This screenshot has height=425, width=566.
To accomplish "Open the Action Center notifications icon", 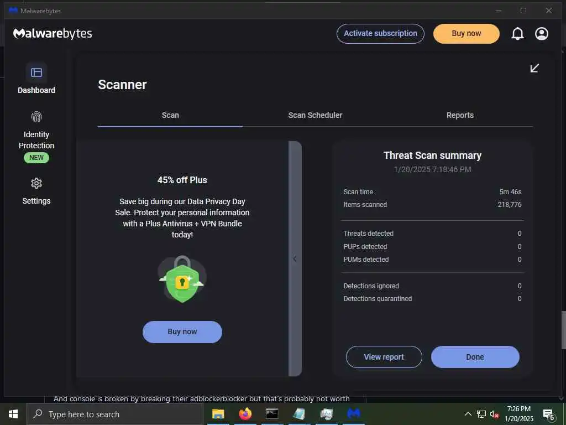I will 549,414.
